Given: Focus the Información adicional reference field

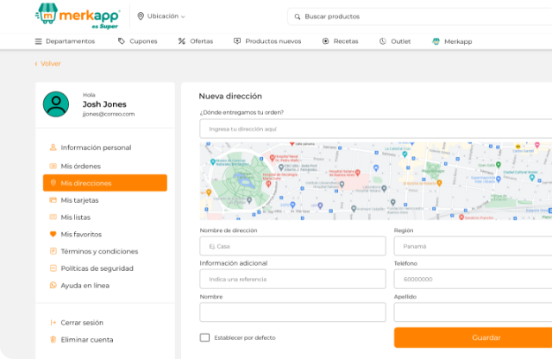Looking at the screenshot, I should [x=292, y=279].
